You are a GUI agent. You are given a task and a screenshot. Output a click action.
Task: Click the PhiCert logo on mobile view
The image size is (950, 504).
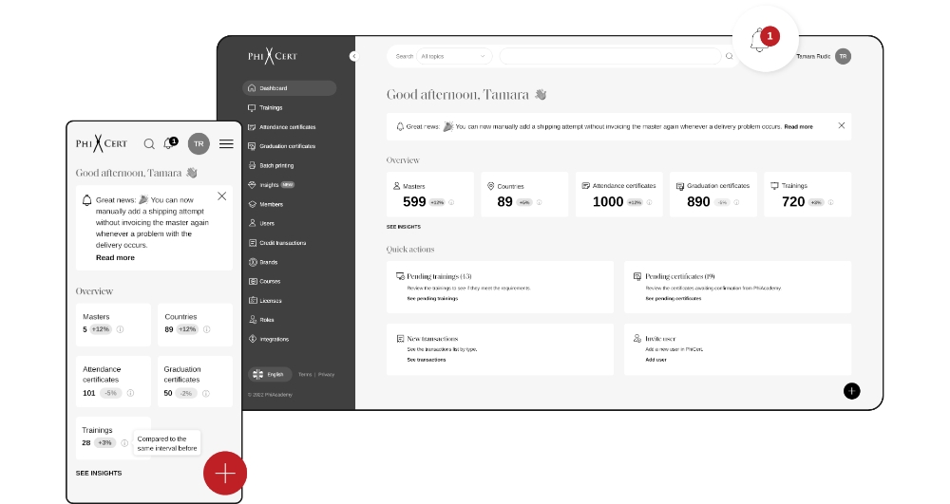(x=102, y=143)
